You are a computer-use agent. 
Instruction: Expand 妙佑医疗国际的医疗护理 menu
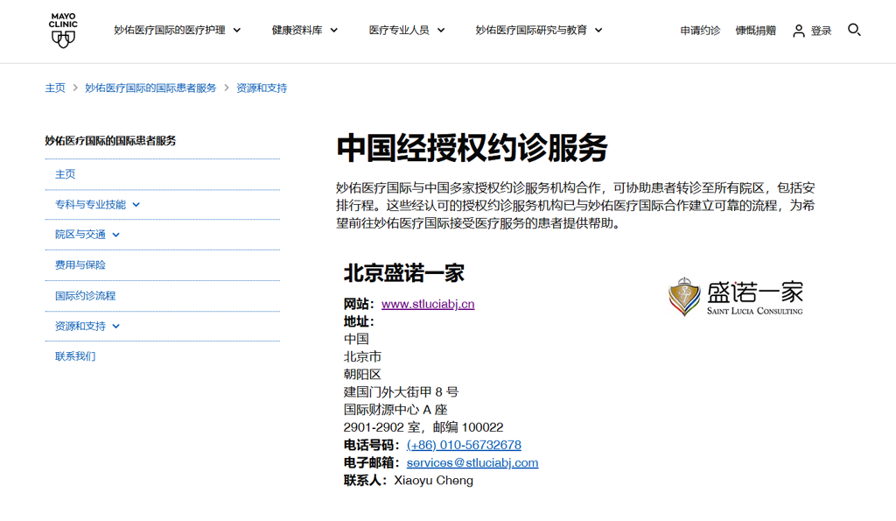point(177,30)
